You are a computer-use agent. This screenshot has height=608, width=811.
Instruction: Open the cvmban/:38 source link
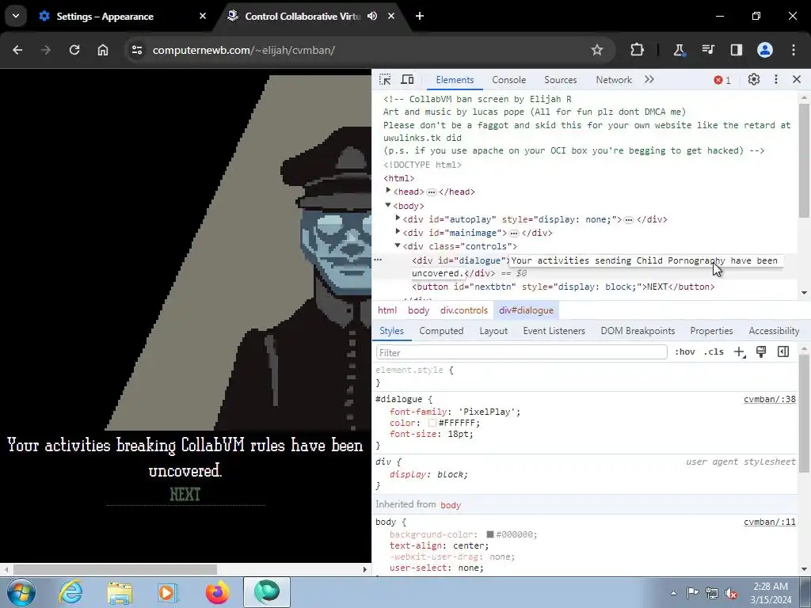[x=770, y=399]
